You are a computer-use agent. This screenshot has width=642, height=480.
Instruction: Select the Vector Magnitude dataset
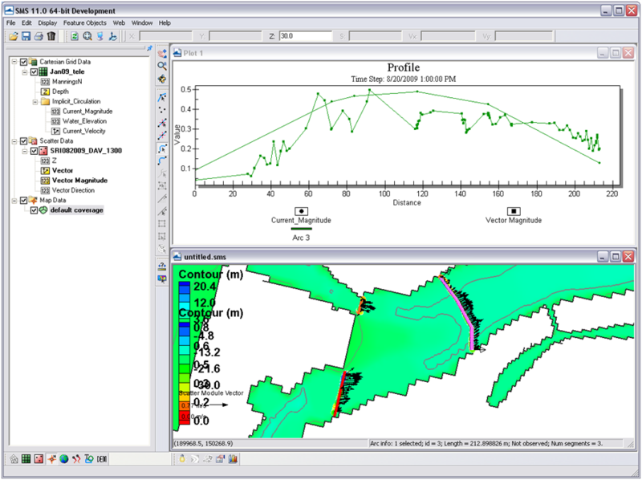pos(79,181)
